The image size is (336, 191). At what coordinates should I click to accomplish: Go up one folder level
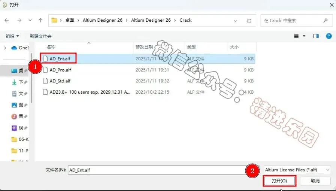tap(40, 20)
